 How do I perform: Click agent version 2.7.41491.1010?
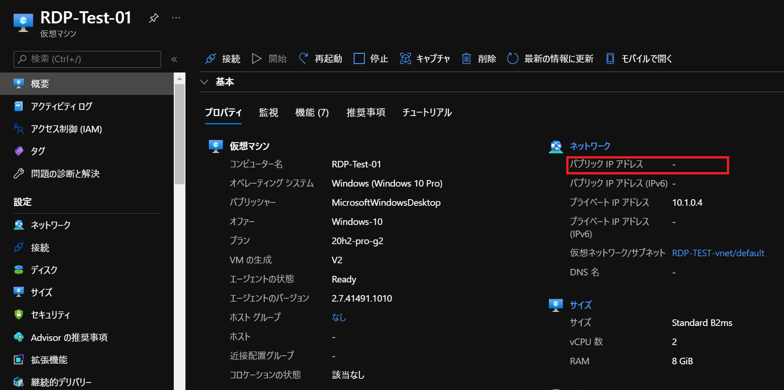362,299
